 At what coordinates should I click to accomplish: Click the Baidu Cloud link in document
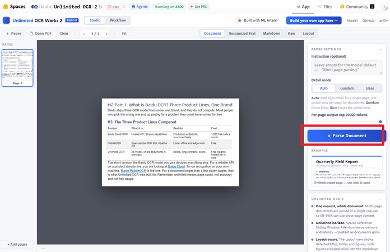point(177,166)
